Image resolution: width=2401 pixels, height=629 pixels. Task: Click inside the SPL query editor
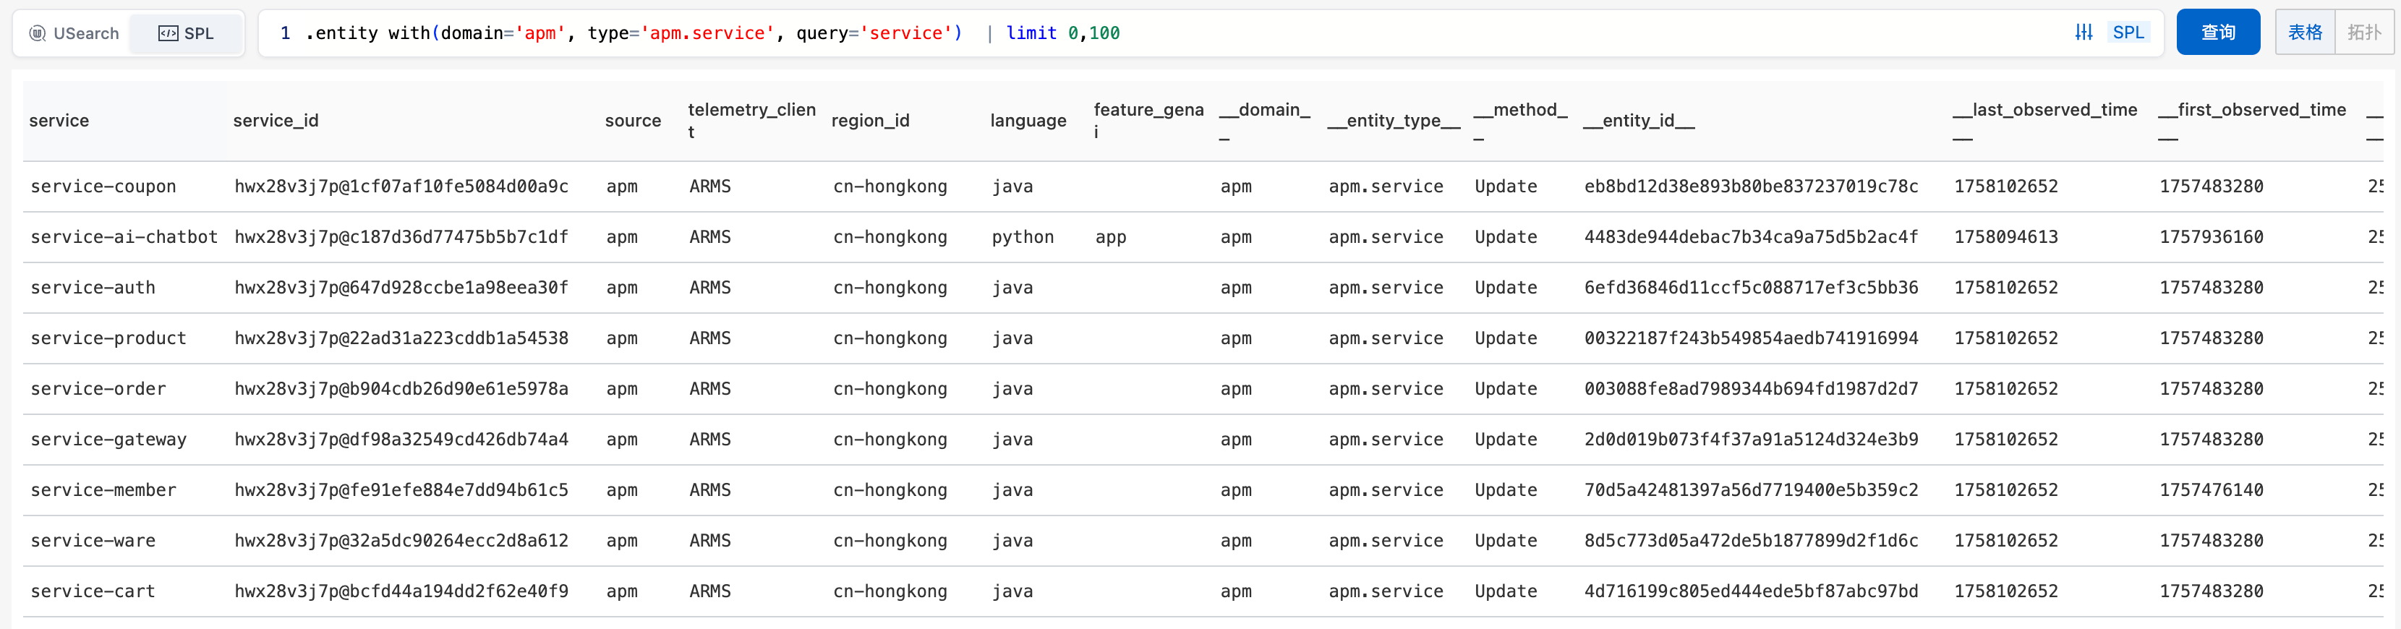click(x=1491, y=33)
